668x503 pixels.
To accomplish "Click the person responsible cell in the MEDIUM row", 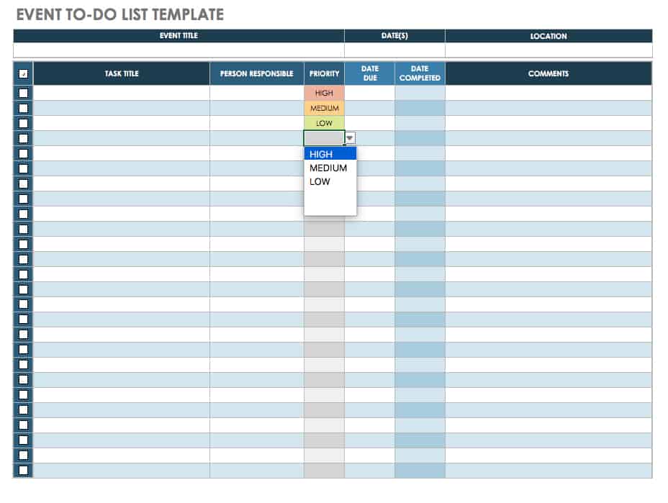I will pyautogui.click(x=257, y=108).
